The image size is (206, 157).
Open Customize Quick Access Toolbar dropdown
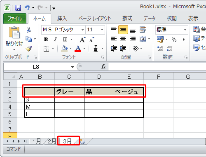pyautogui.click(x=54, y=8)
